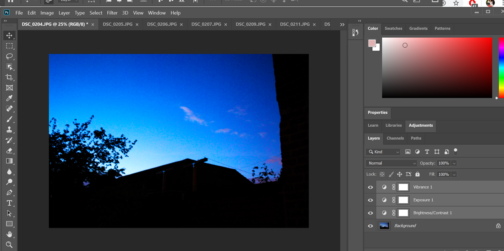Hide the Background layer
Viewport: 504px width, 251px height.
pos(370,226)
